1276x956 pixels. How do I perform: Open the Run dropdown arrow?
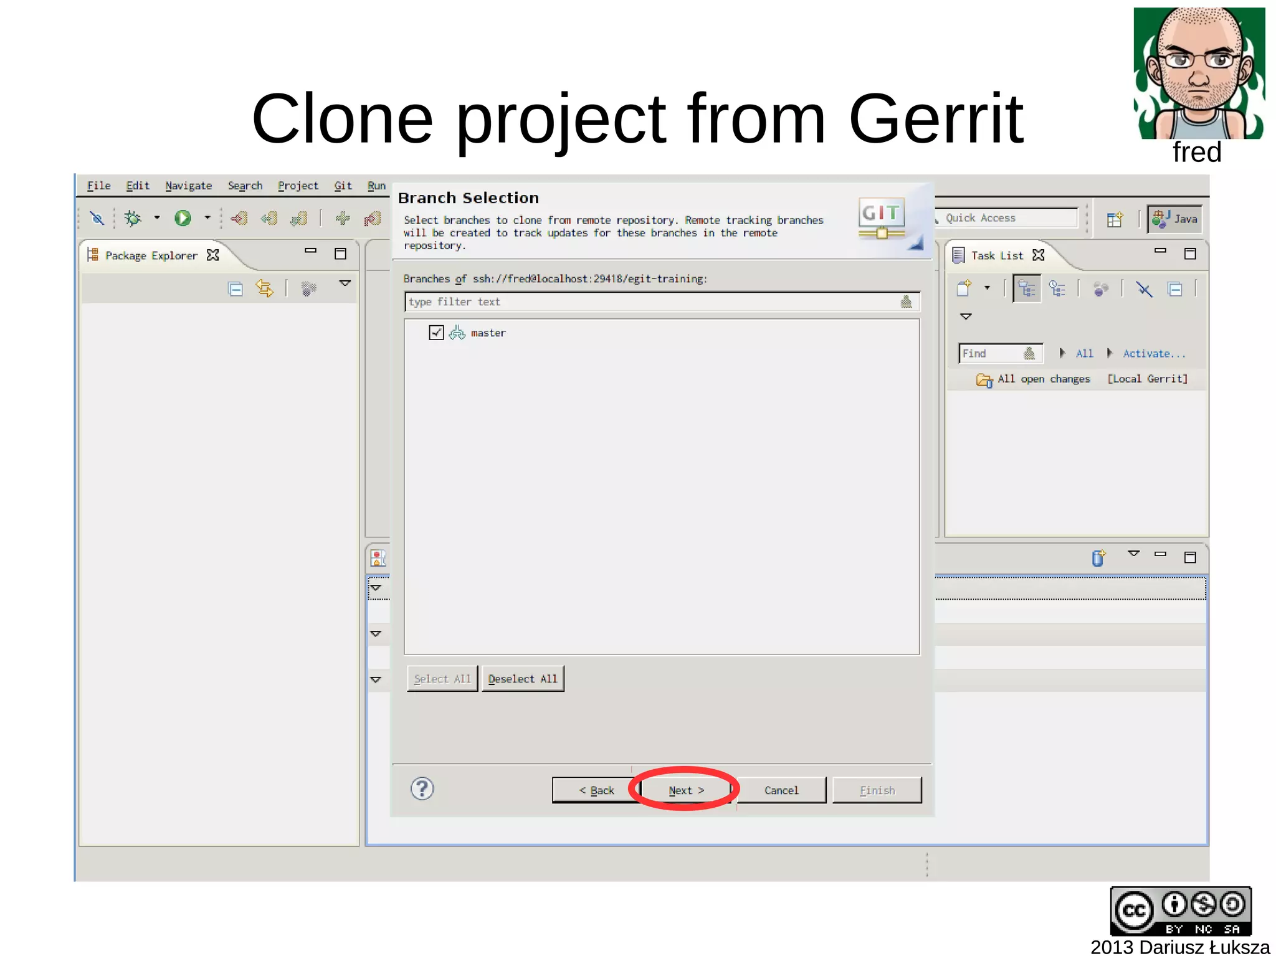click(x=207, y=218)
